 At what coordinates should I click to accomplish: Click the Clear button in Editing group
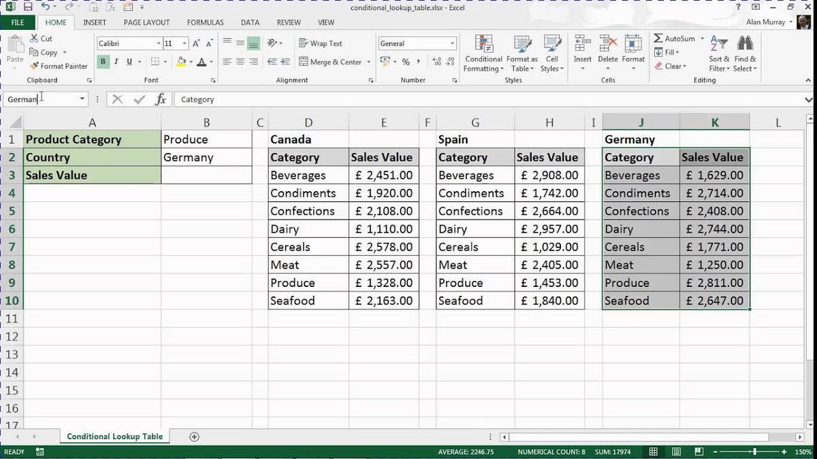[x=672, y=66]
